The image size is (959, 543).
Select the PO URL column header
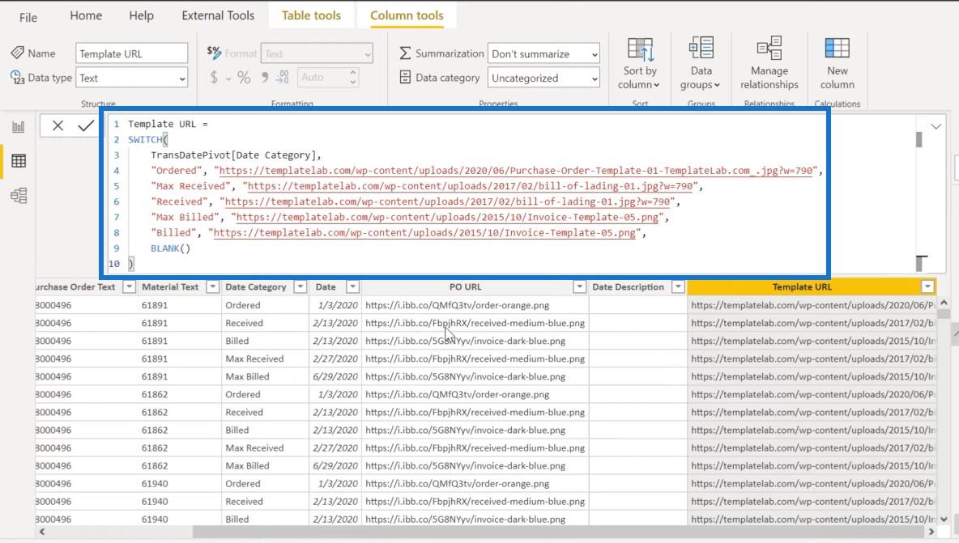pyautogui.click(x=465, y=286)
